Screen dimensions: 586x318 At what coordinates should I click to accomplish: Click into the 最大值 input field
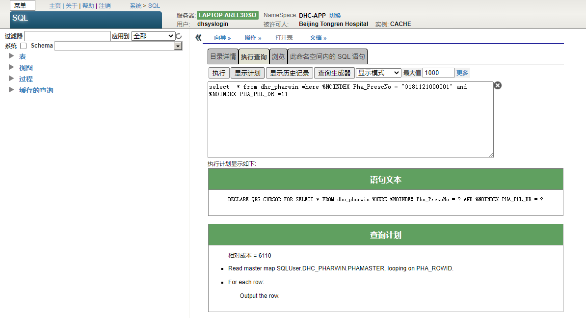pos(438,73)
